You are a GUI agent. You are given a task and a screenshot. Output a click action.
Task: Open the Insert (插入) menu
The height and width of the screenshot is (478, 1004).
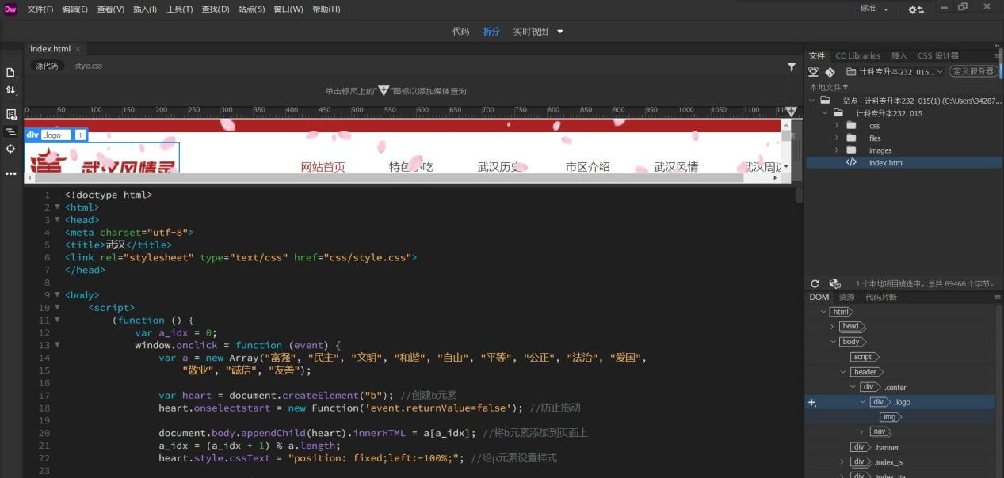click(x=145, y=9)
